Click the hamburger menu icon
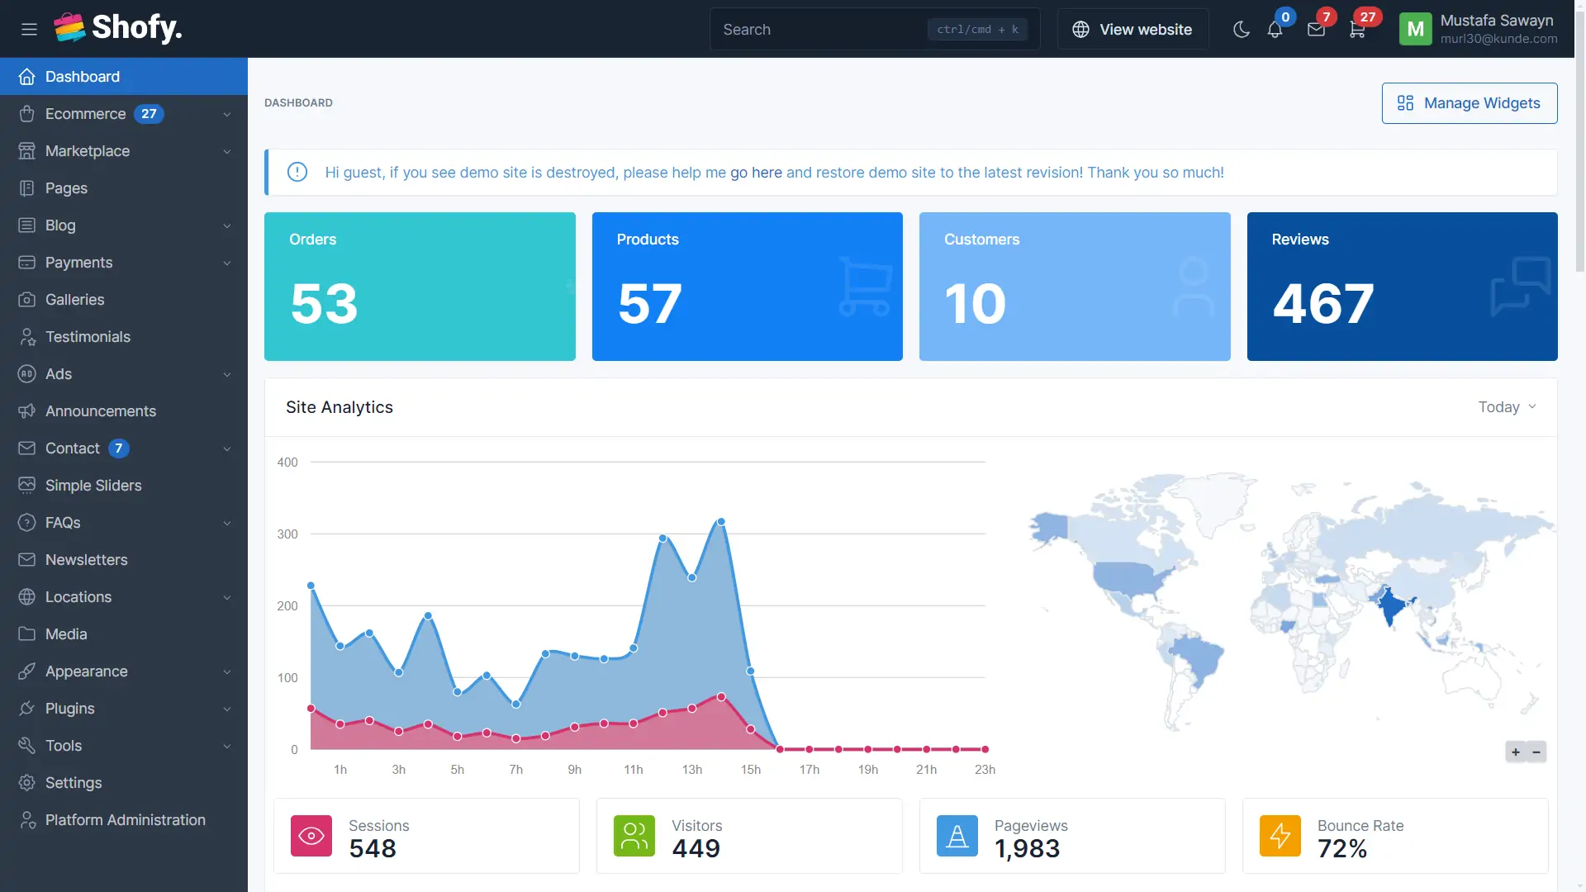Screen dimensions: 1586x892 click(x=29, y=30)
